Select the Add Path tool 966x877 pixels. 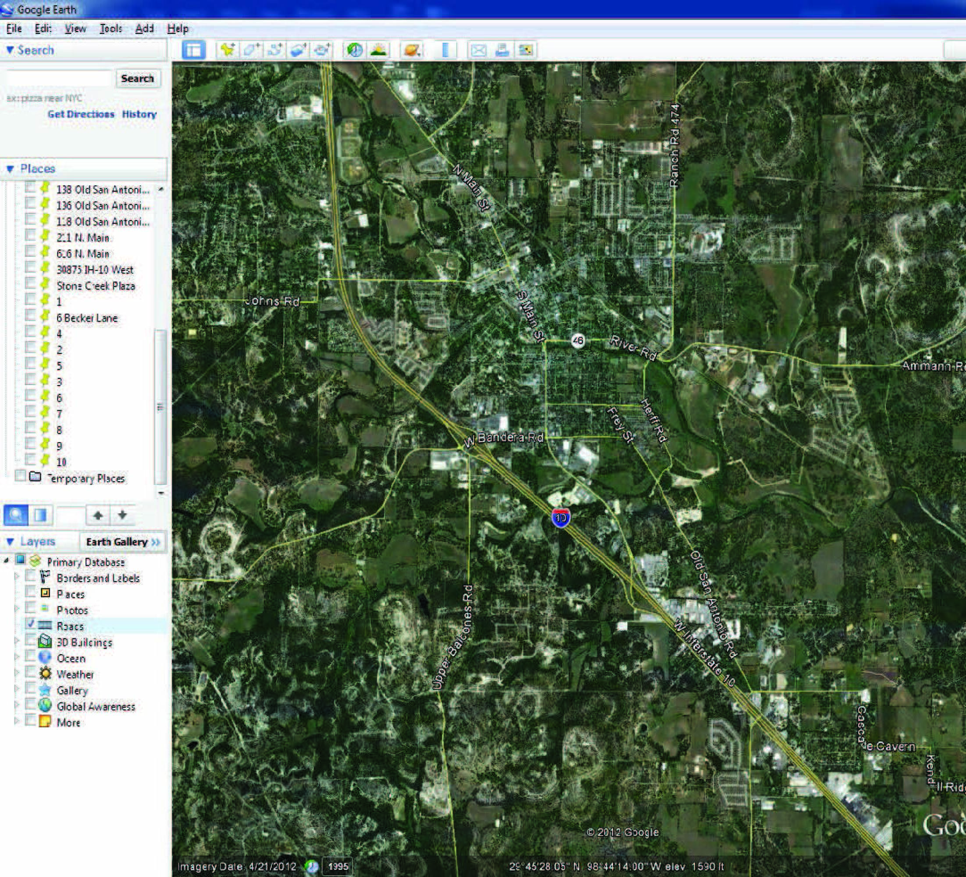click(x=274, y=50)
